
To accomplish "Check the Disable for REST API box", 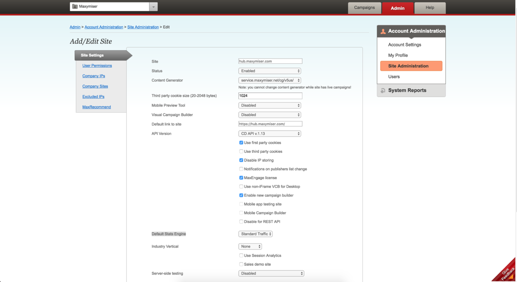I will point(241,222).
